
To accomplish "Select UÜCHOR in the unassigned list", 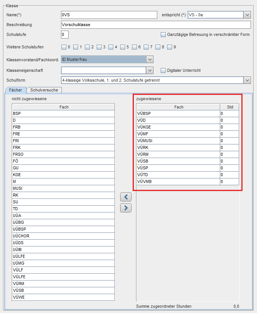I will [63, 236].
